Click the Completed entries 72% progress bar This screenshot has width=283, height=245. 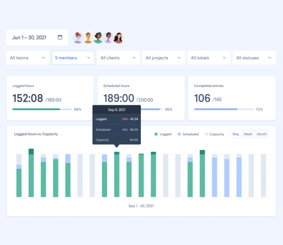pyautogui.click(x=224, y=109)
